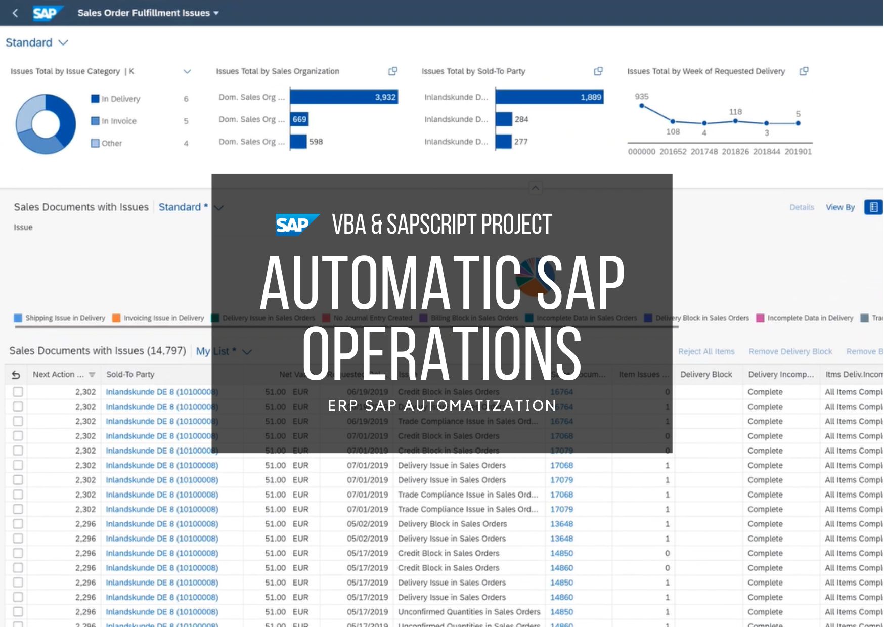The height and width of the screenshot is (627, 884).
Task: Click Delivery Block column header
Action: [x=706, y=375]
